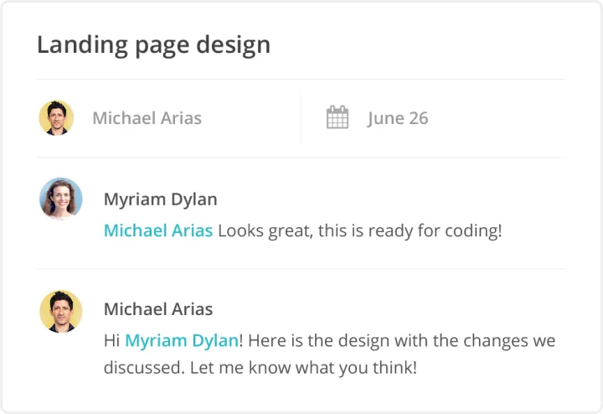The image size is (603, 414).
Task: Open the assignee name Michael Arias in gray
Action: (147, 118)
